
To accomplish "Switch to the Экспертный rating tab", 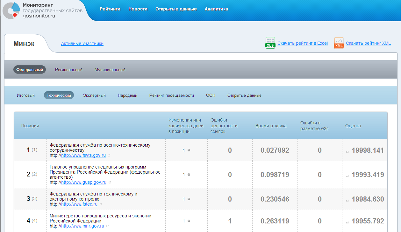I will [x=94, y=95].
